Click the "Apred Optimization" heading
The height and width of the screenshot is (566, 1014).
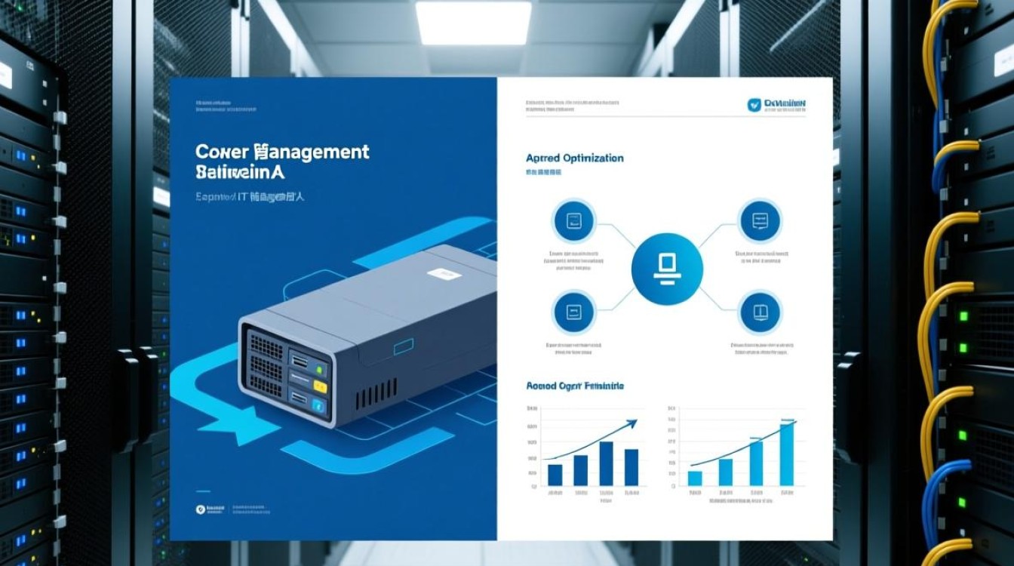tap(574, 158)
